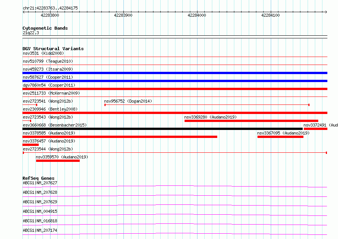Select the 21q22.3 band label
338x239 pixels.
tap(31, 33)
